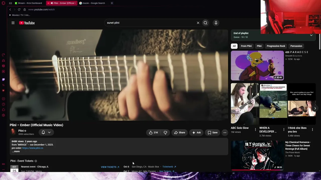Expand the description with ...more
321x180 pixels.
[x=16, y=151]
